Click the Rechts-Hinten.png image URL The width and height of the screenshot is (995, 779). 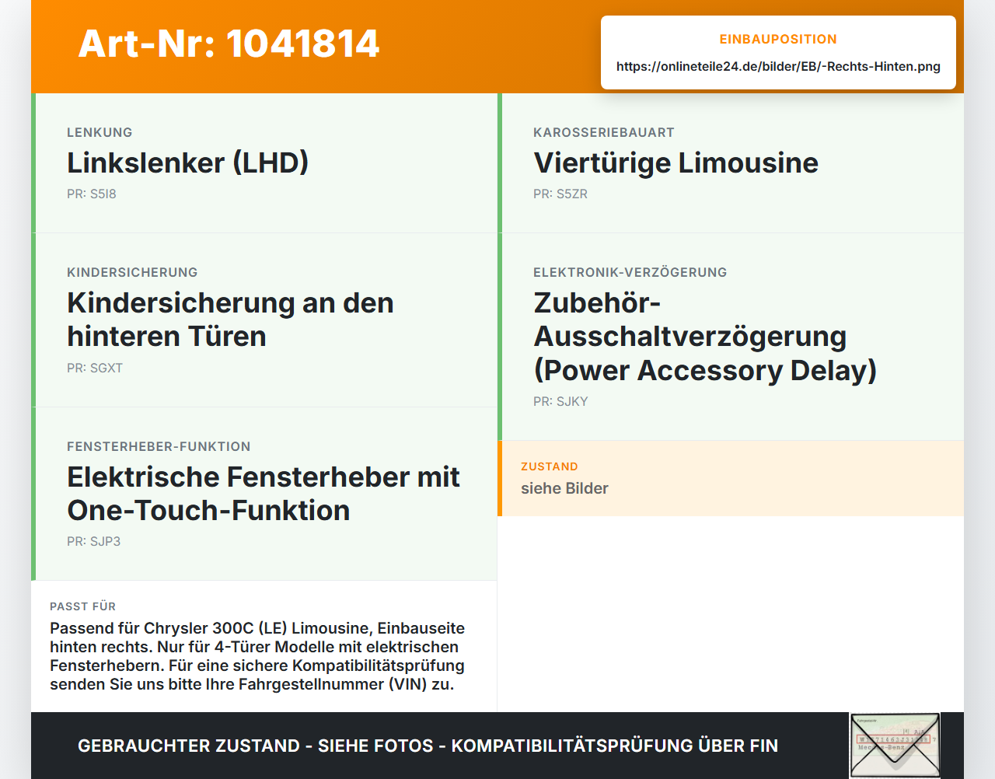(778, 66)
